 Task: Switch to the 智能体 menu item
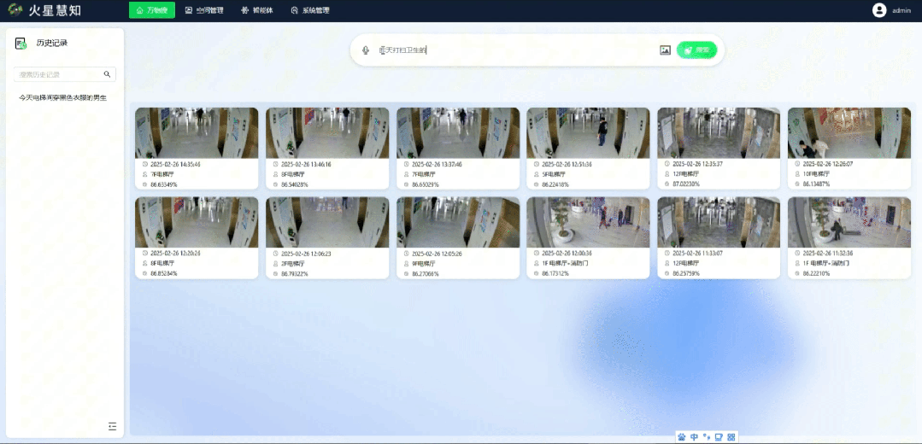pos(257,10)
